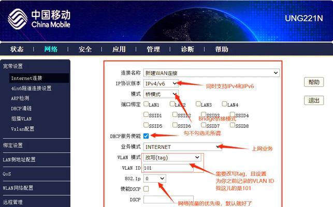Check the SSID6 binding box

pyautogui.click(x=175, y=125)
